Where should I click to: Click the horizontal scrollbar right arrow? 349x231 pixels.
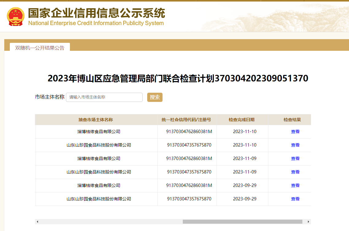[309, 222]
